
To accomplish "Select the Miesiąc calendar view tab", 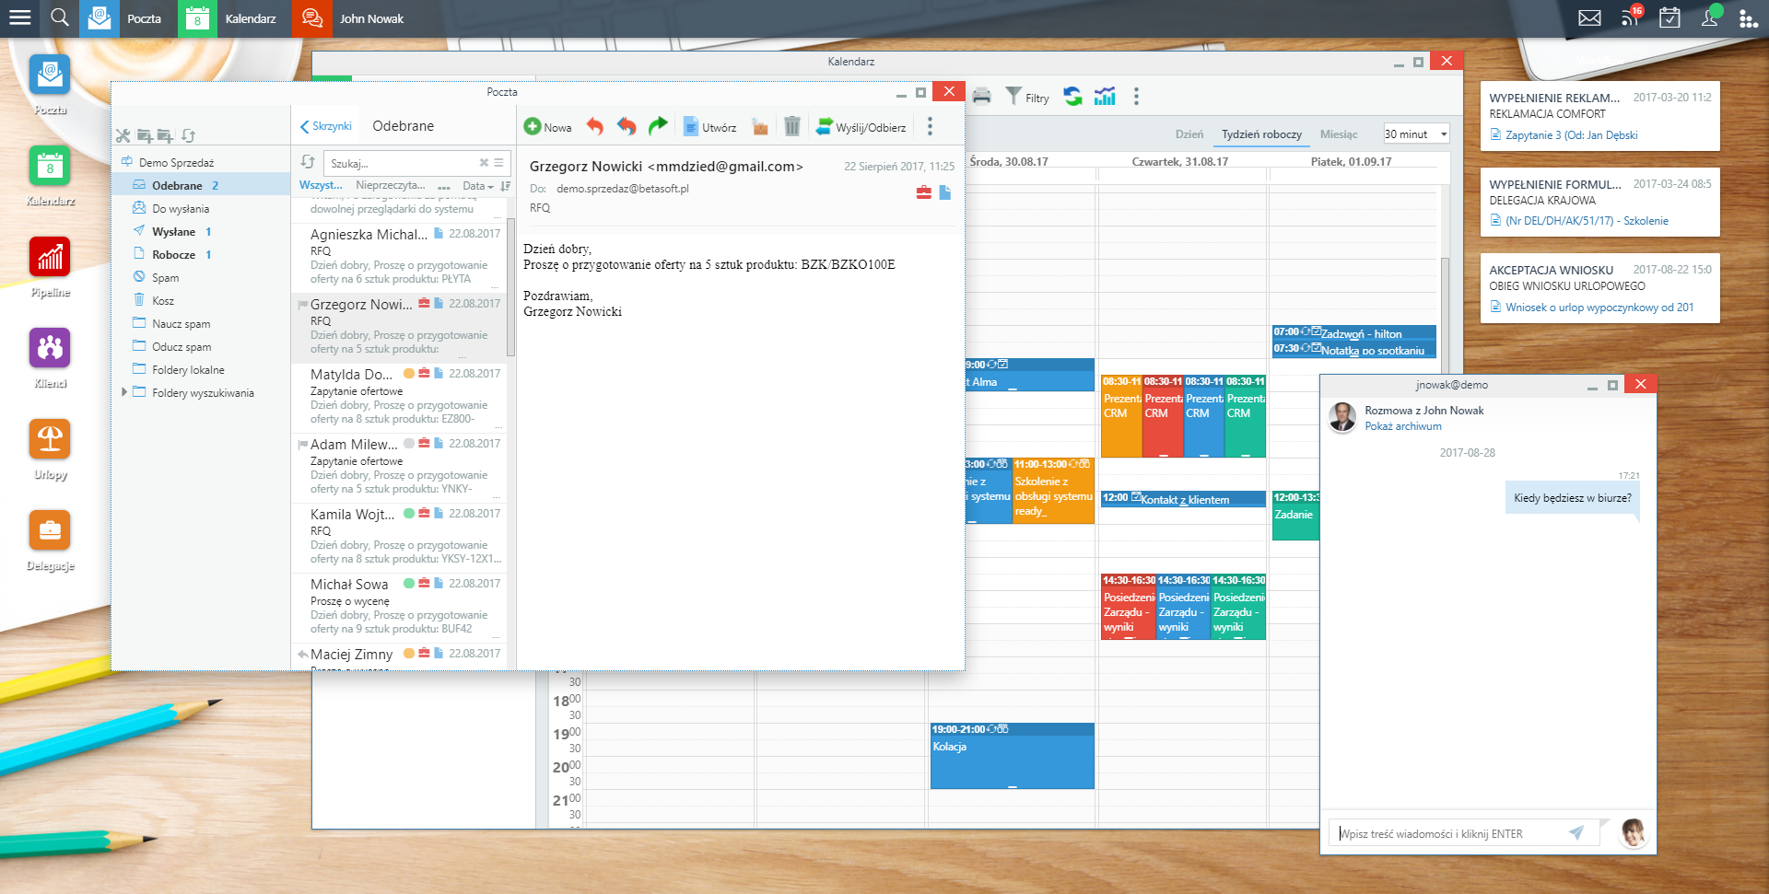I will pos(1339,134).
